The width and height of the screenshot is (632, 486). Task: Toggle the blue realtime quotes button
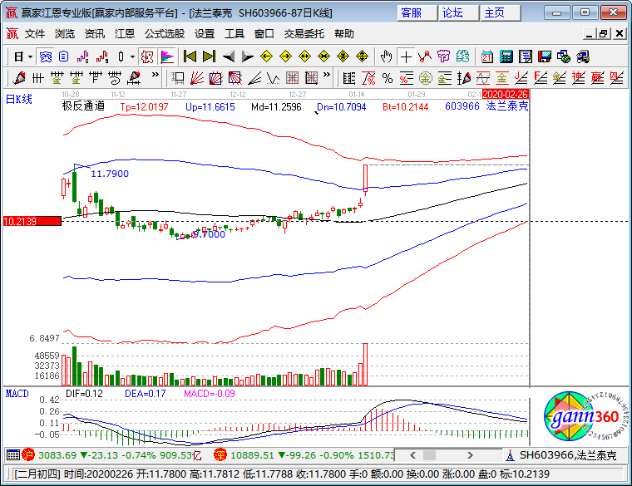45,56
